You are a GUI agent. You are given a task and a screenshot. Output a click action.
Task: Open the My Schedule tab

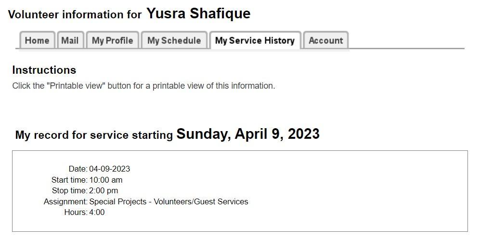(174, 40)
